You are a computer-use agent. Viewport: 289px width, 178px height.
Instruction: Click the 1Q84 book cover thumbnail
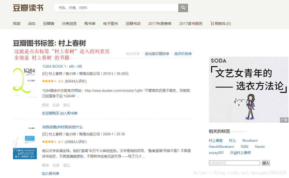25,81
